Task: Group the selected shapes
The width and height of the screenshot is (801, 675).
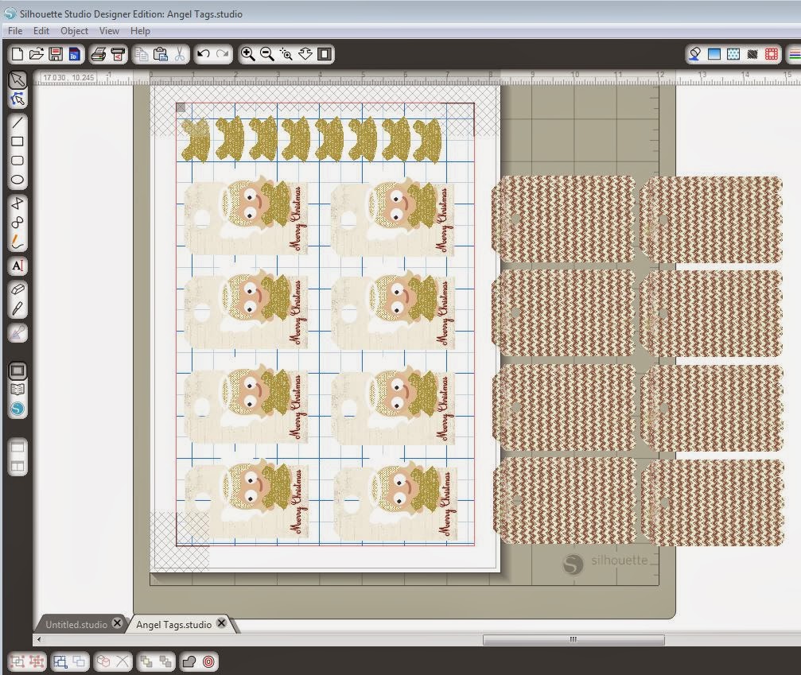Action: (x=17, y=661)
